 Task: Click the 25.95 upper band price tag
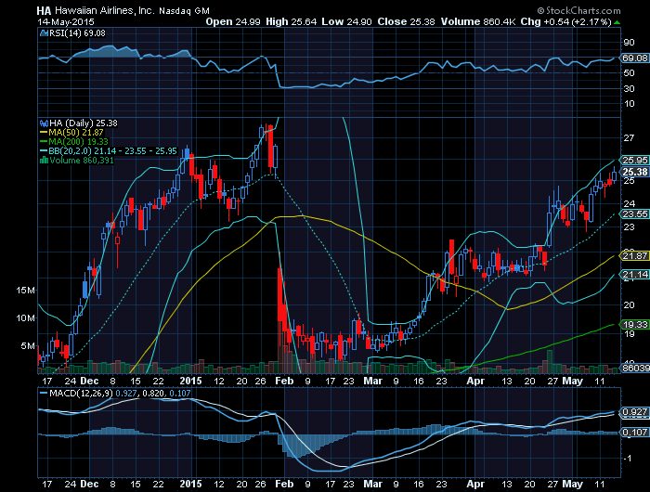(x=634, y=160)
